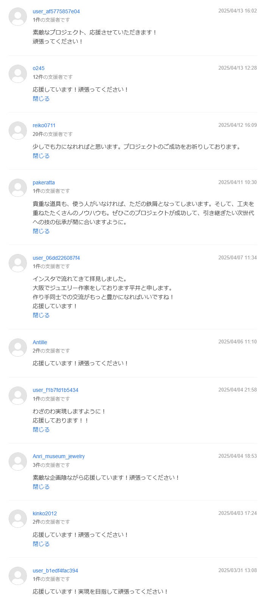
Task: Open the o245 username link
Action: point(39,68)
